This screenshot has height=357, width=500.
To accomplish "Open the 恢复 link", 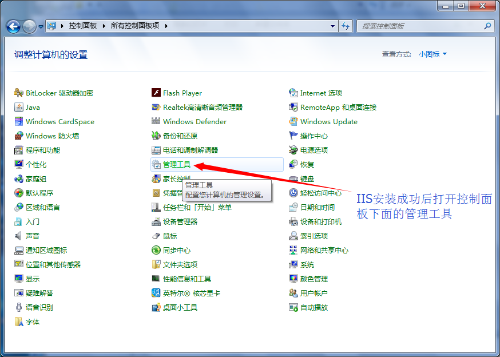I will [307, 165].
